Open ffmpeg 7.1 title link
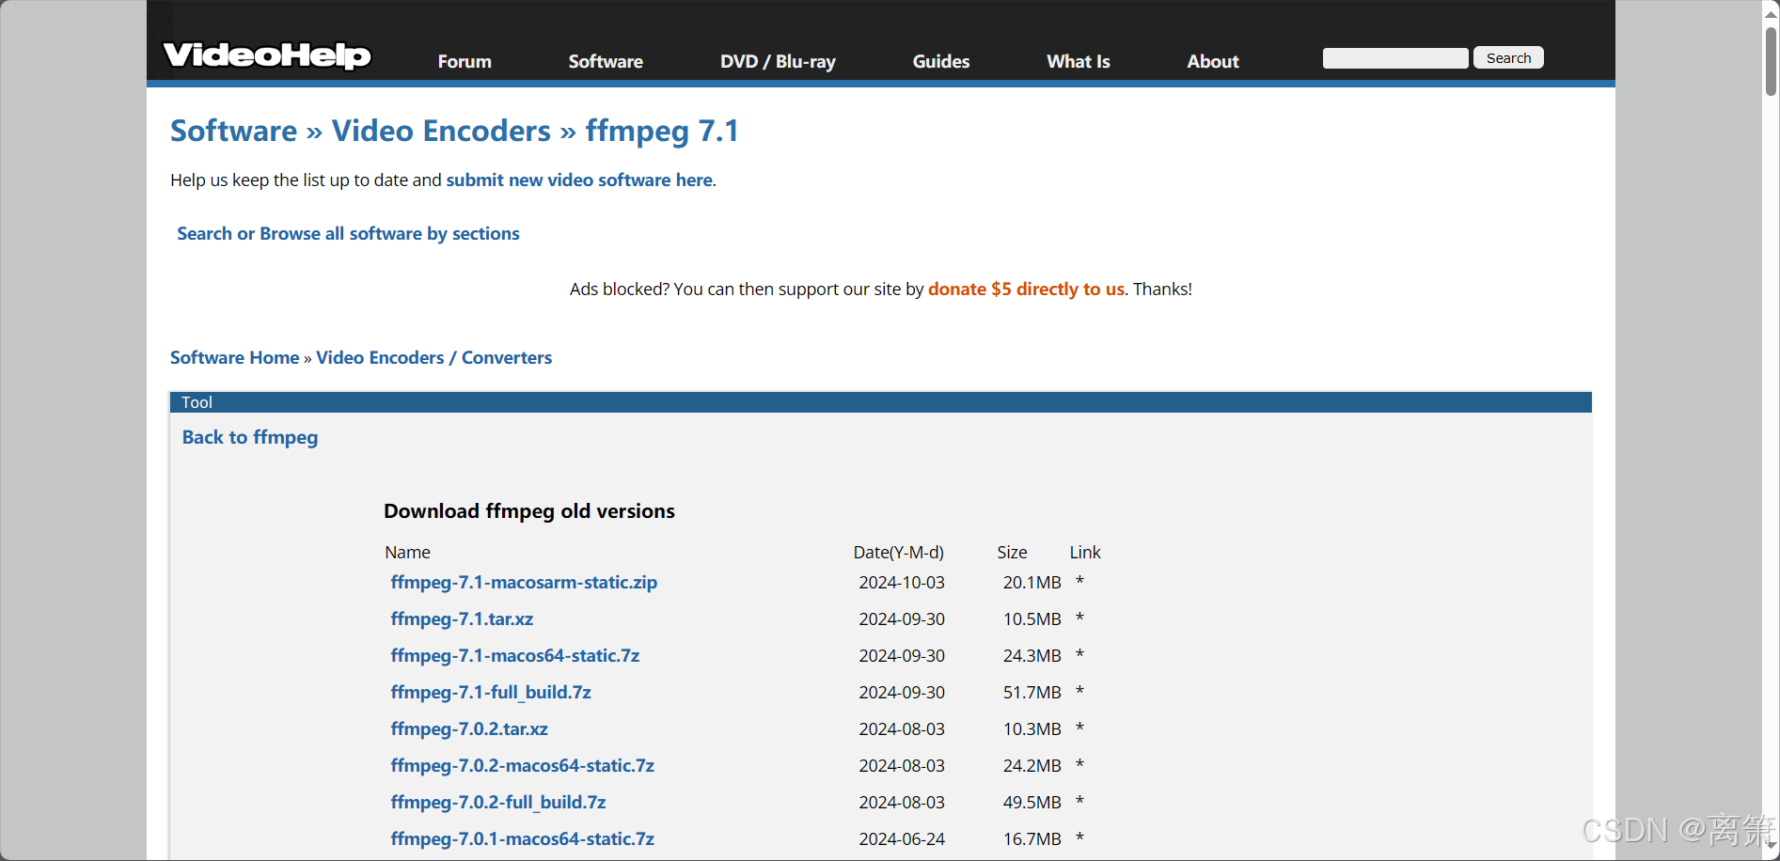 [x=662, y=131]
